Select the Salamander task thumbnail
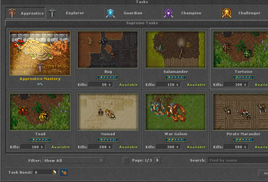 [x=176, y=50]
